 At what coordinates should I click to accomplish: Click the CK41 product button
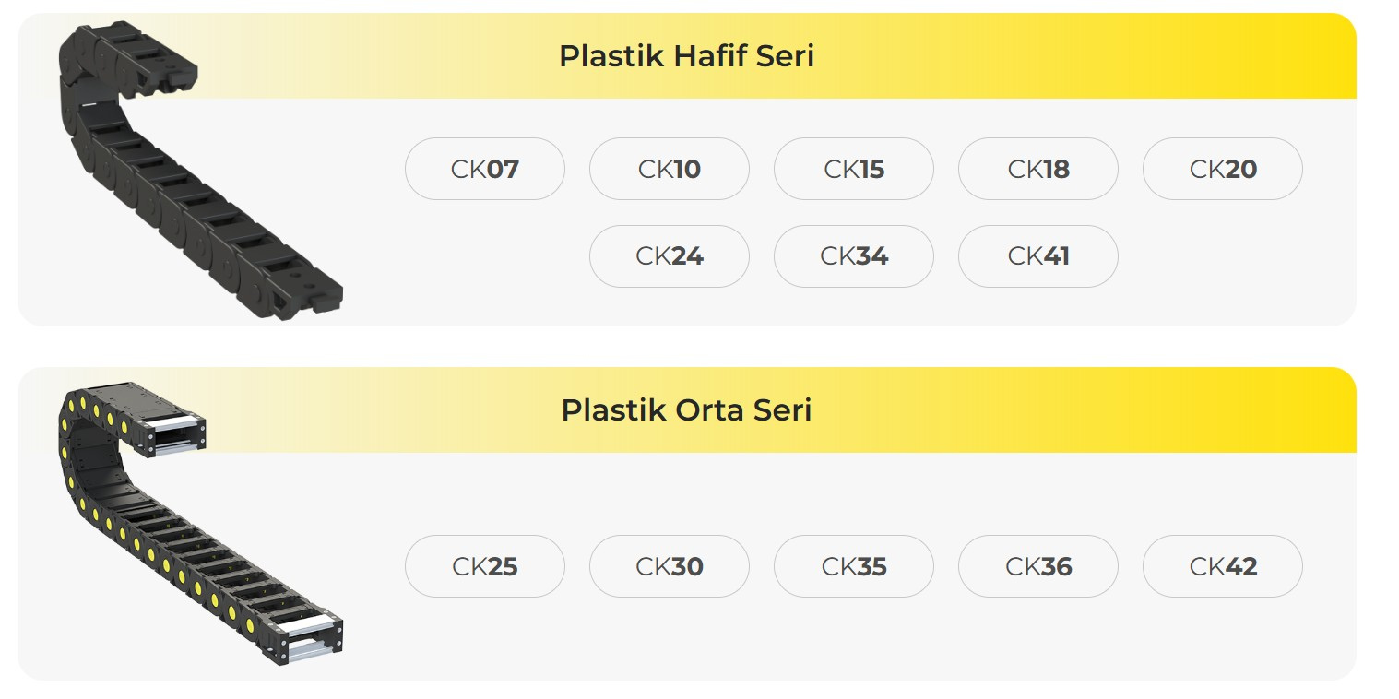point(1037,255)
